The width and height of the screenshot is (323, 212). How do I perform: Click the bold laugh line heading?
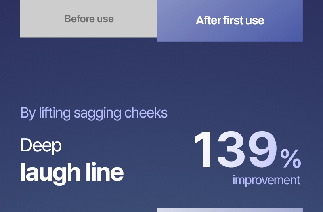click(x=72, y=172)
